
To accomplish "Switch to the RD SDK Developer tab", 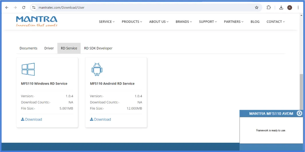I will tap(98, 48).
